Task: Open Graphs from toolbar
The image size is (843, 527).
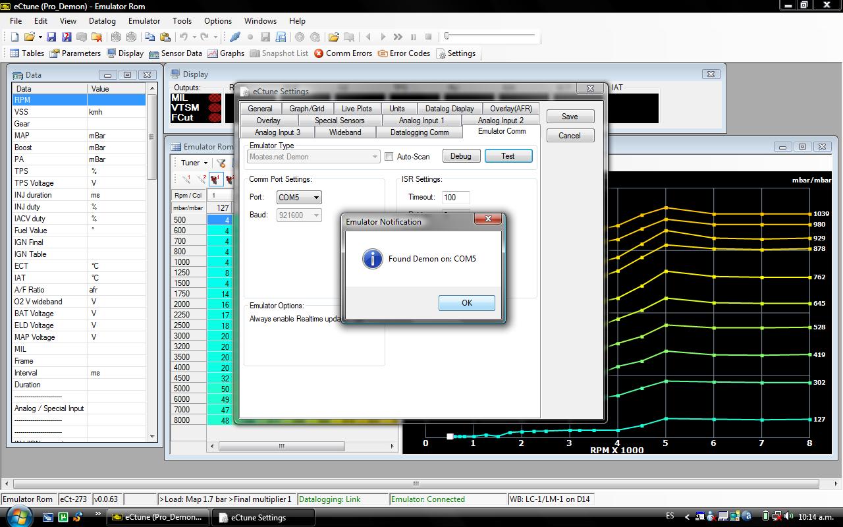Action: click(226, 53)
